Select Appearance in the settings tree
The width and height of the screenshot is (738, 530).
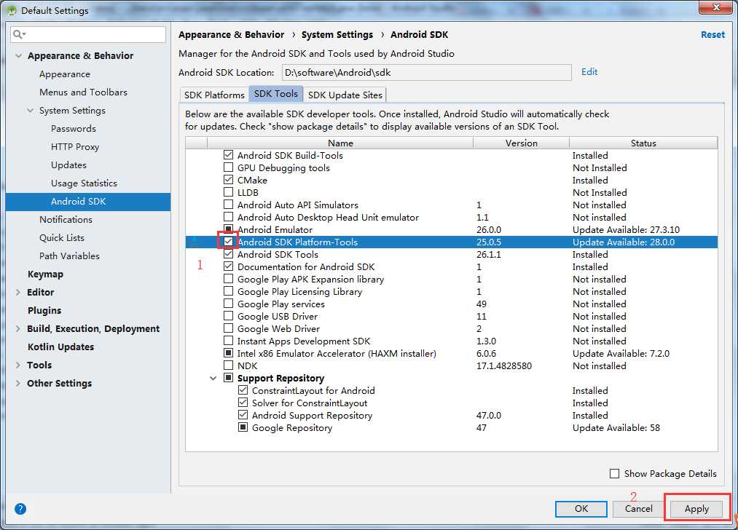pos(65,74)
